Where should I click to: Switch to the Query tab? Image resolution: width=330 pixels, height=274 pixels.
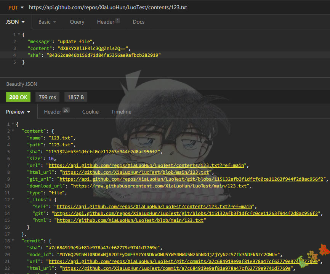(x=77, y=22)
